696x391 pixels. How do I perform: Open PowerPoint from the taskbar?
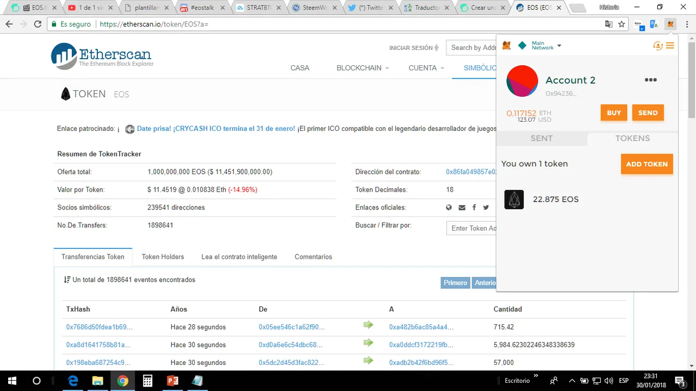coord(173,381)
